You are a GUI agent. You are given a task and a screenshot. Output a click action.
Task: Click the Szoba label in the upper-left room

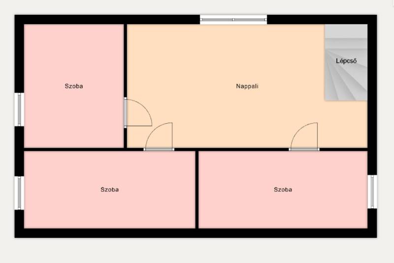click(74, 86)
